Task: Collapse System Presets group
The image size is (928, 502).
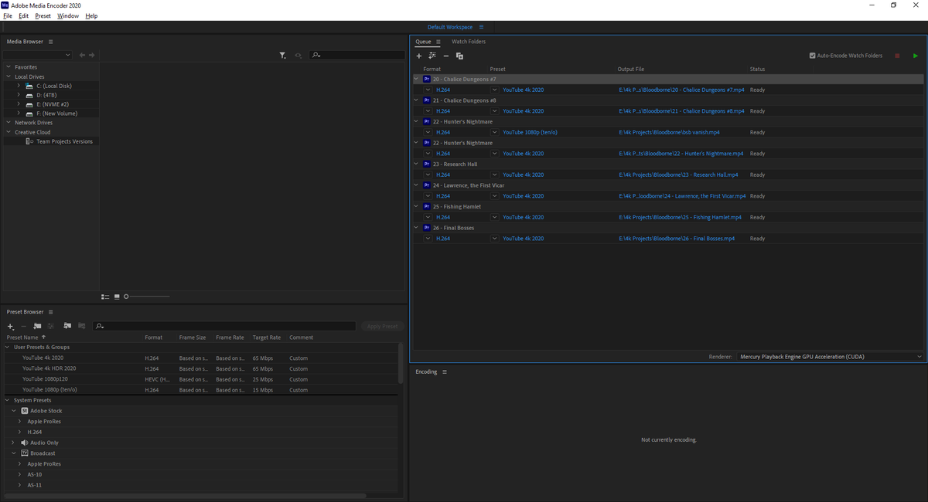Action: tap(8, 400)
